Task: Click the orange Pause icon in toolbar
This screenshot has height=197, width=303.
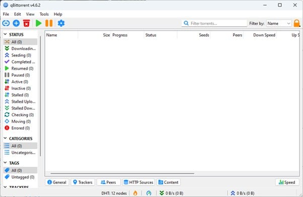Action: 49,23
